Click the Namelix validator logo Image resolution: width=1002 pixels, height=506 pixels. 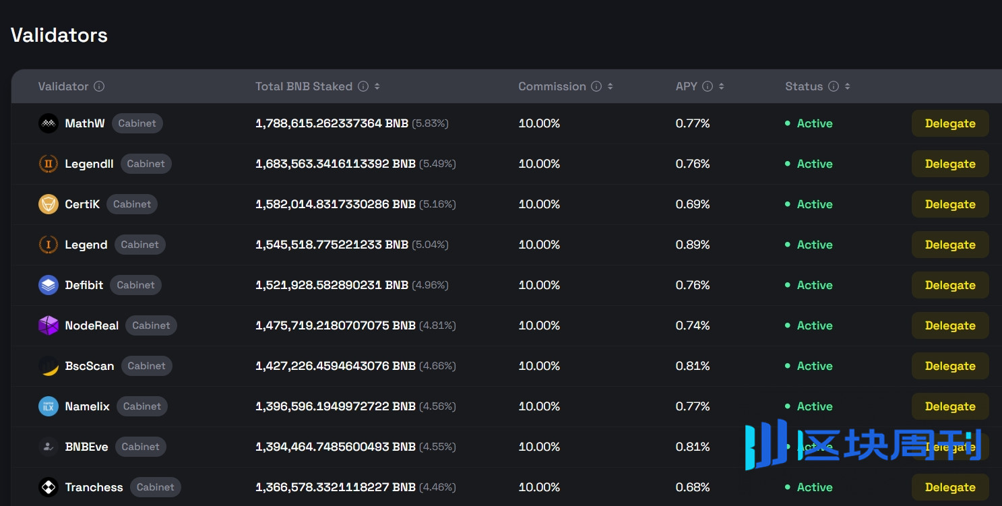point(49,406)
